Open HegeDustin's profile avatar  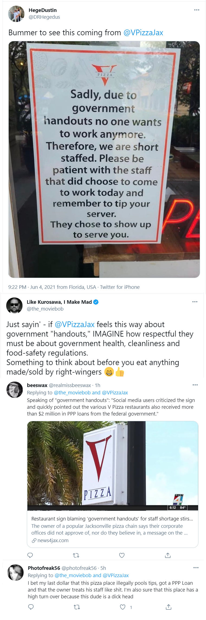tap(16, 14)
